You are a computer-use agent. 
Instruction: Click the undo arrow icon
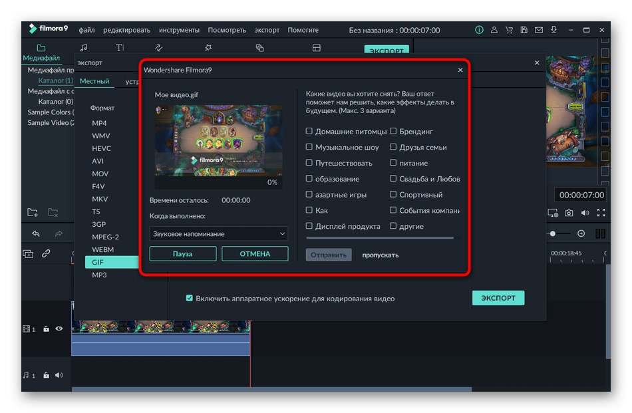click(x=36, y=233)
